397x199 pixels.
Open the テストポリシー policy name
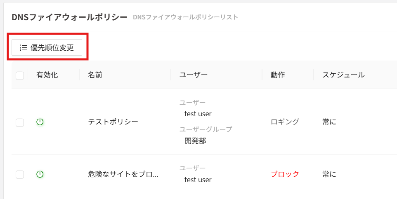[x=113, y=122]
